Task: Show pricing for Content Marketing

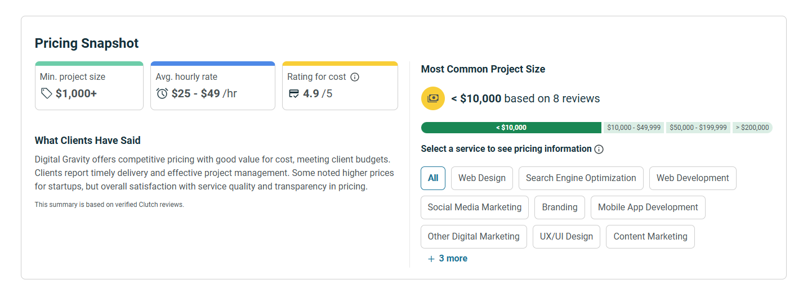Action: coord(650,237)
